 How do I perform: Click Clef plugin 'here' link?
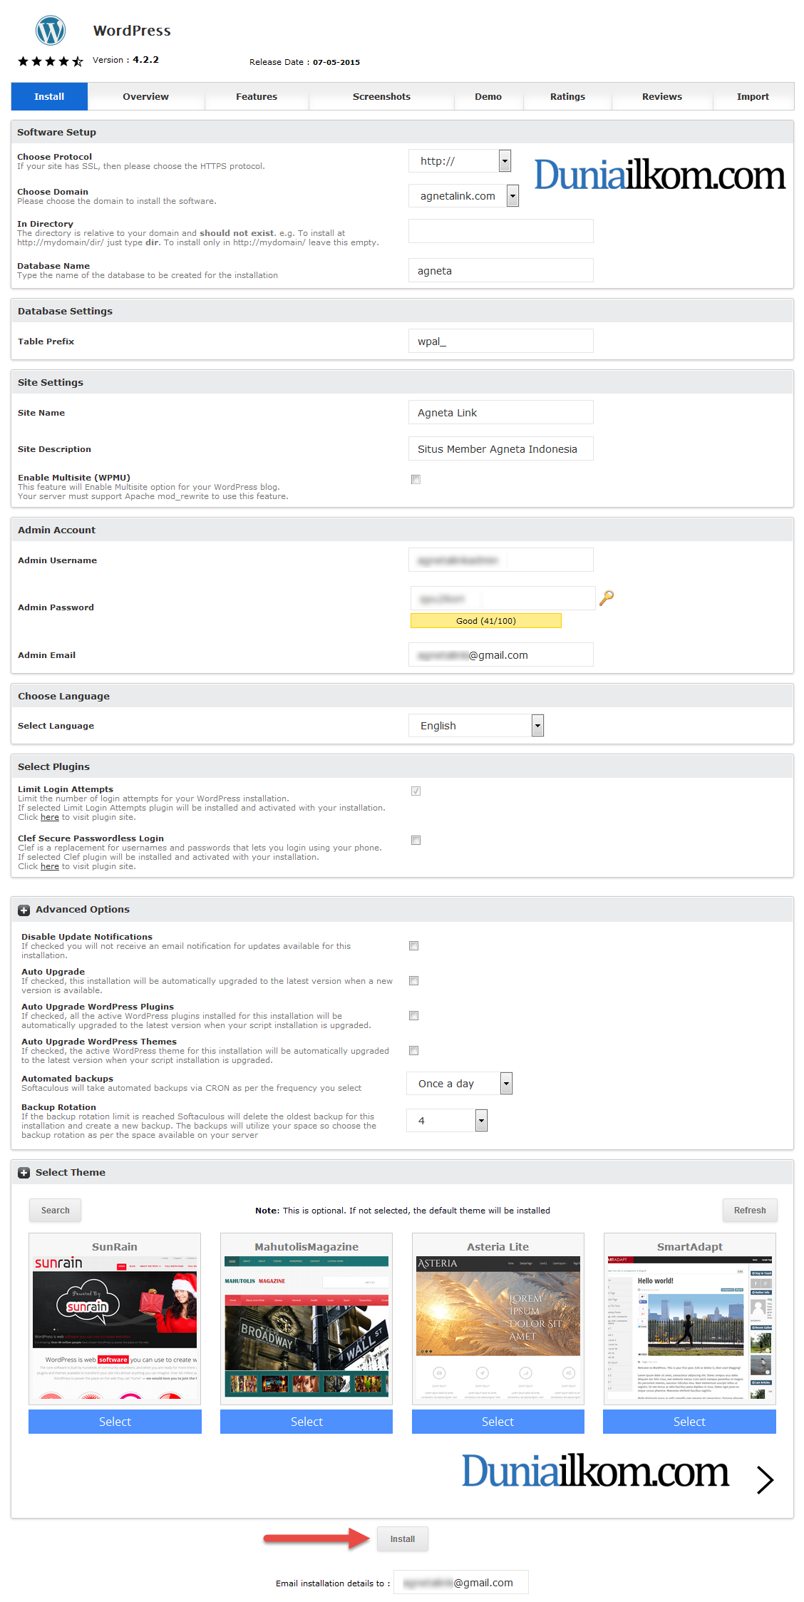pyautogui.click(x=50, y=867)
